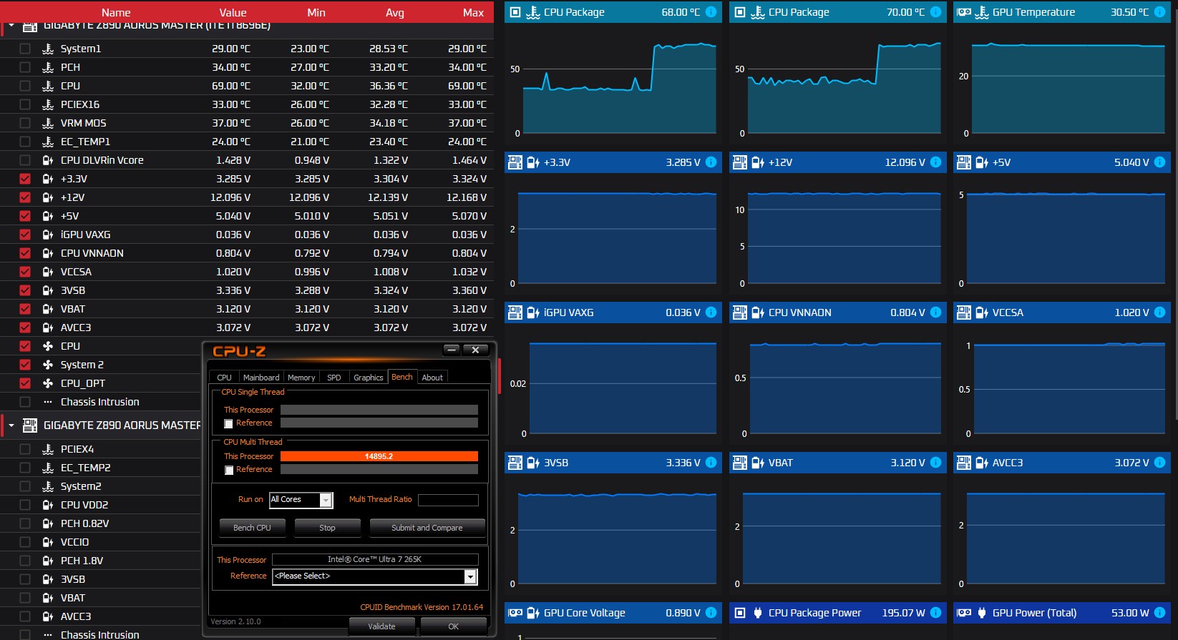Click voltage icon of CPU DLVRin Vcore row
Screen dimensions: 1178x640
point(48,160)
